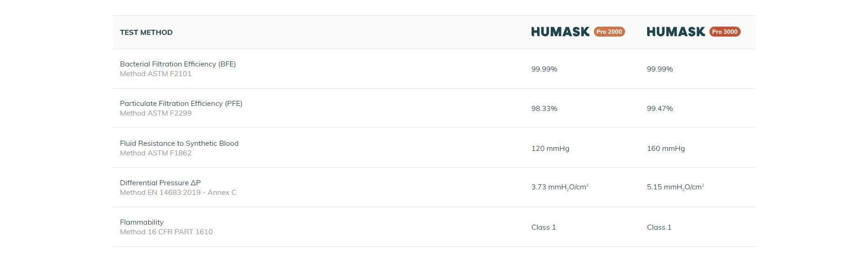Click the Method ASTM F2101 text
The width and height of the screenshot is (865, 265).
155,74
